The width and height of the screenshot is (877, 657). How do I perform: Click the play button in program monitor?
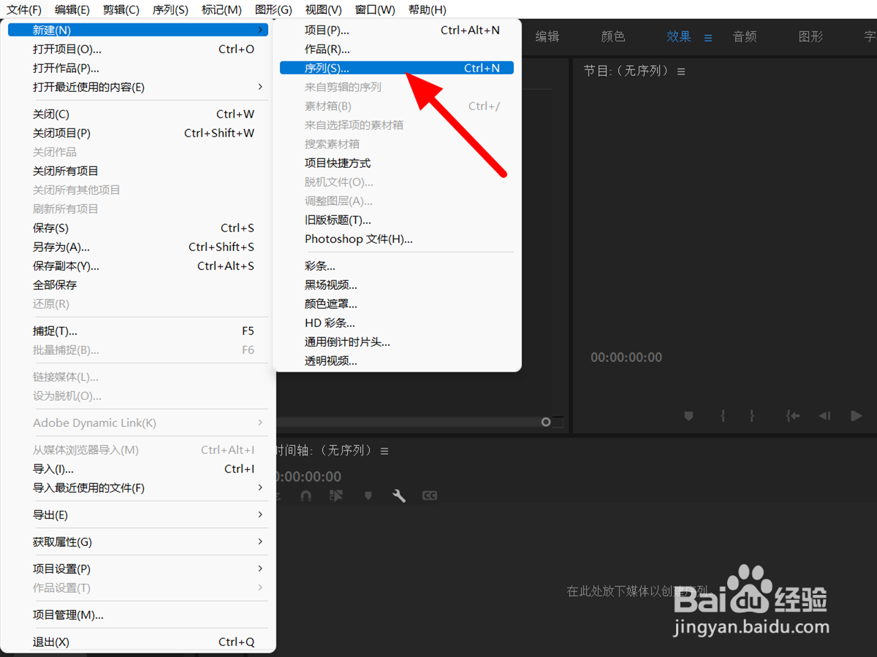click(x=857, y=415)
